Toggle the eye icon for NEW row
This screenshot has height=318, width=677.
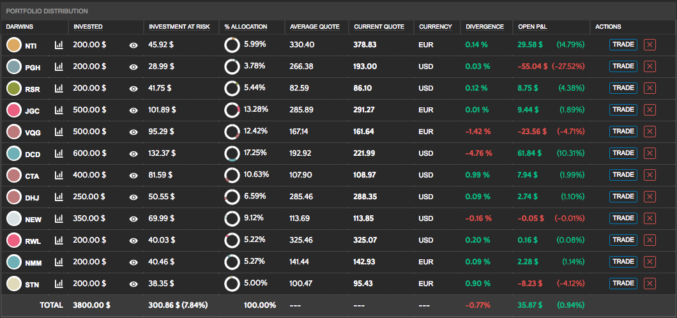click(x=133, y=219)
